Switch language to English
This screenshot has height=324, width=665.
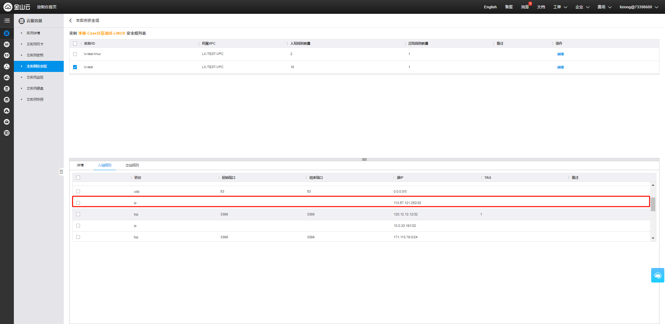point(490,7)
